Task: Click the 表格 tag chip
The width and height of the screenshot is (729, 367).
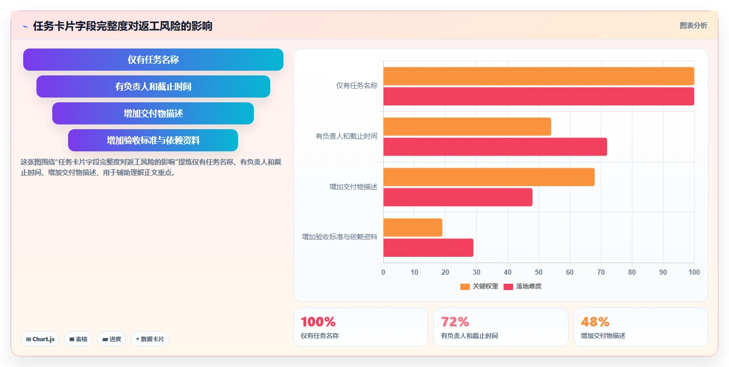Action: [x=78, y=339]
